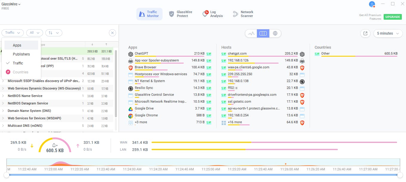Click the flag icon before chatgpt.com host

pyautogui.click(x=224, y=54)
